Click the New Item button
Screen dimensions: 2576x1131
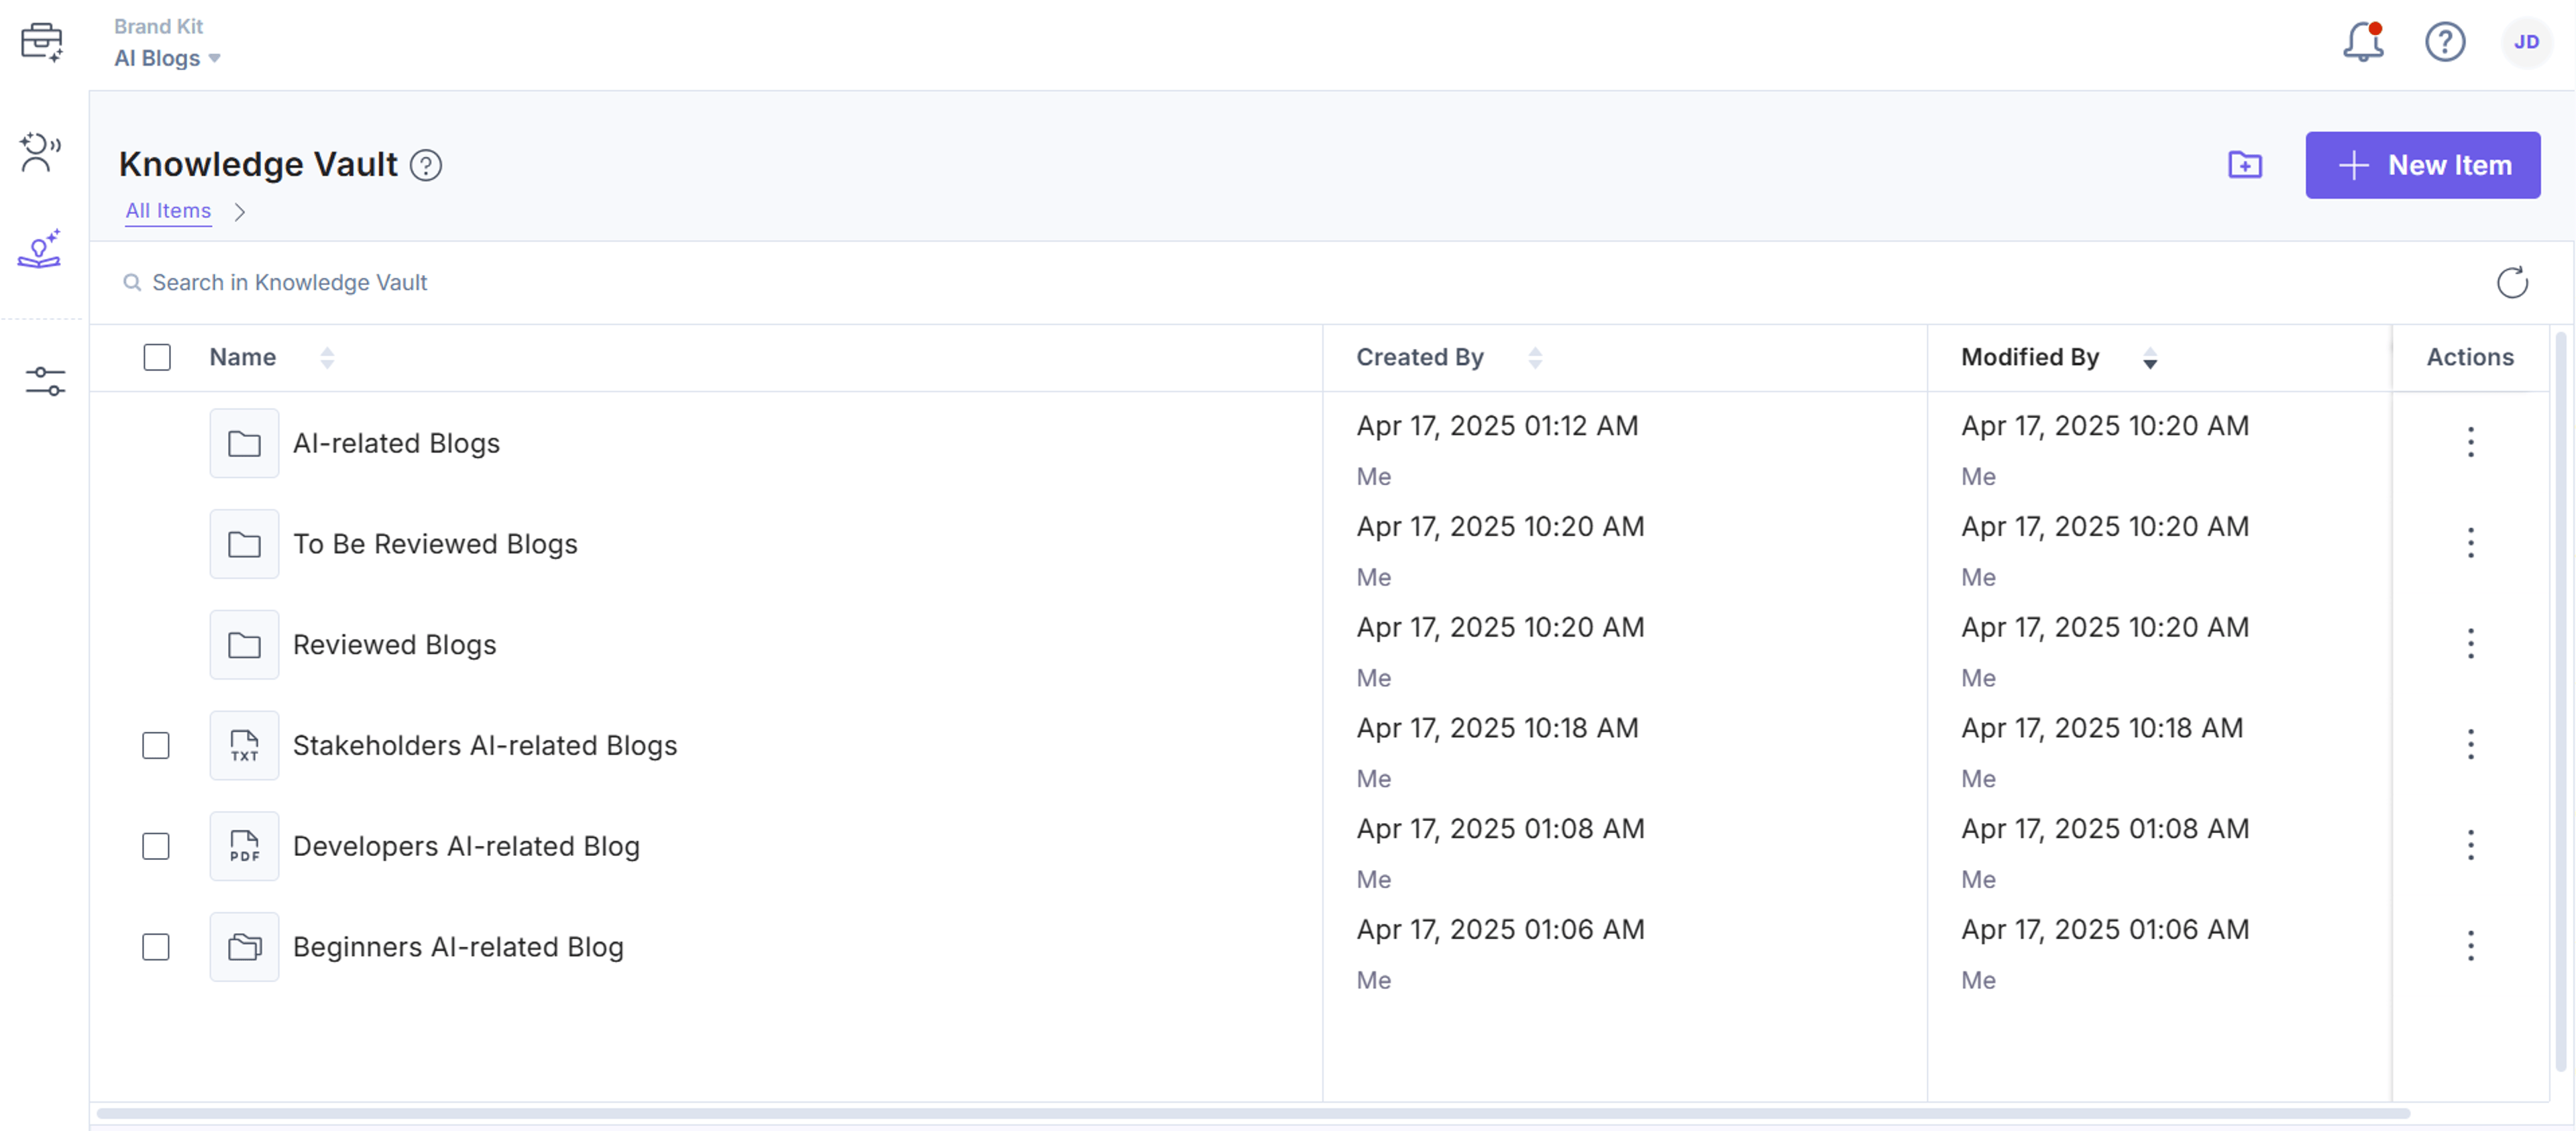click(x=2422, y=165)
